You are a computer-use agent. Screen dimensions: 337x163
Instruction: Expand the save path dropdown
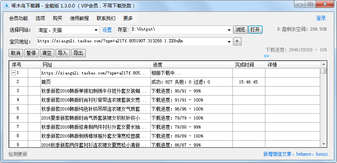point(229,30)
